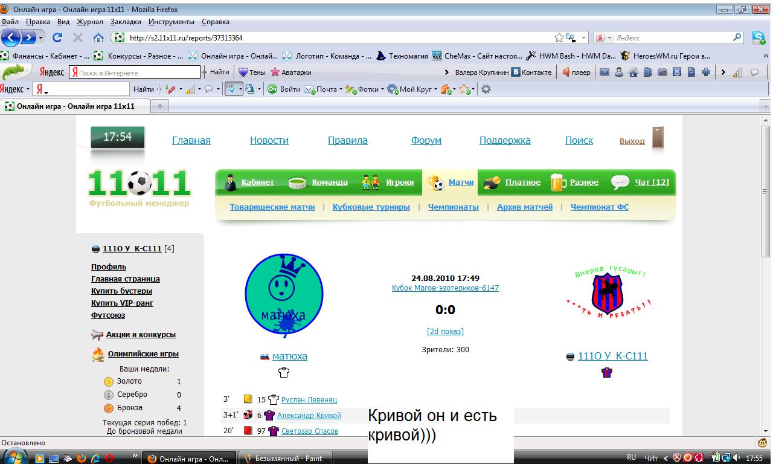Click the stadium icon next to Команда
Image resolution: width=773 pixels, height=464 pixels.
[298, 182]
